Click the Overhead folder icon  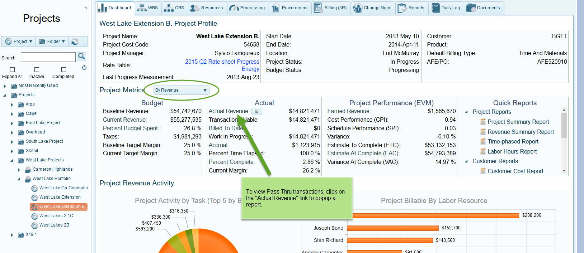pyautogui.click(x=21, y=132)
